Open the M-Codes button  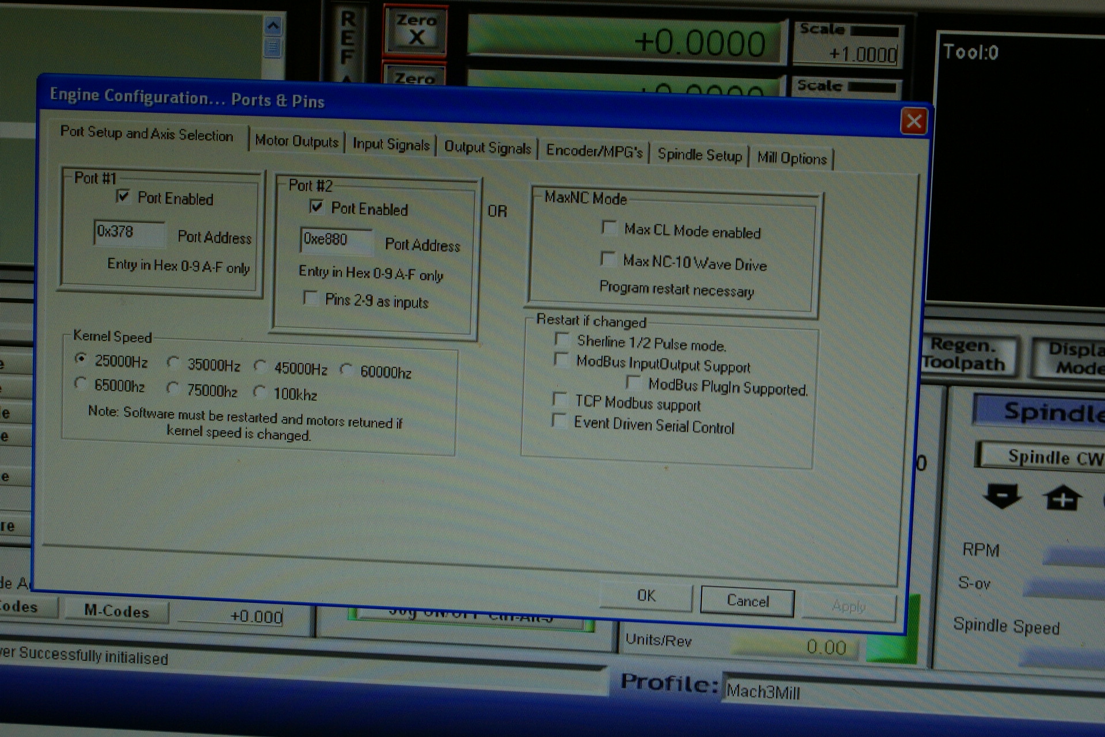click(x=116, y=611)
